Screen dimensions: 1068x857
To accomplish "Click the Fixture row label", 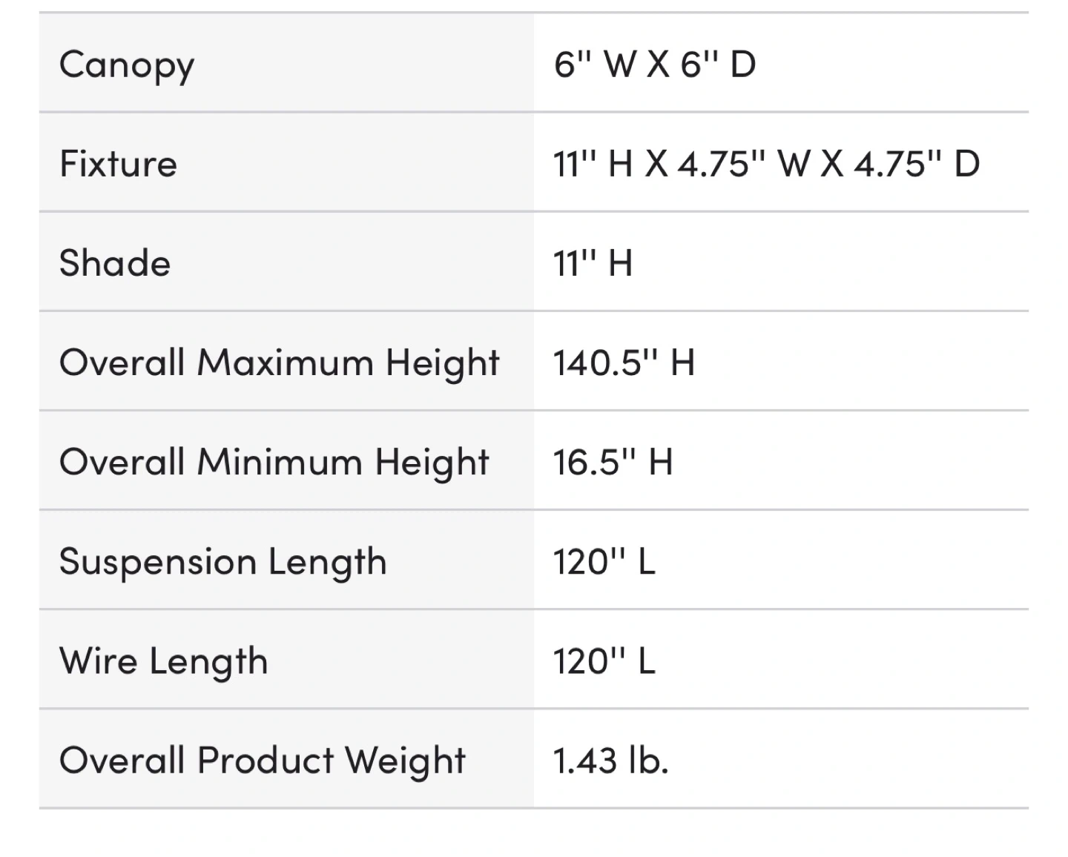I will point(118,164).
